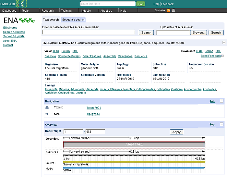This screenshot has width=227, height=177.
Task: Click the Browse file upload button
Action: coord(198,32)
